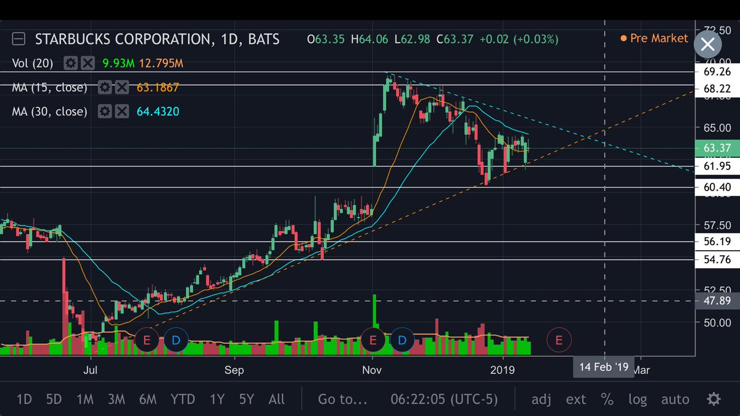Viewport: 740px width, 416px height.
Task: Toggle log scale mode
Action: click(638, 399)
